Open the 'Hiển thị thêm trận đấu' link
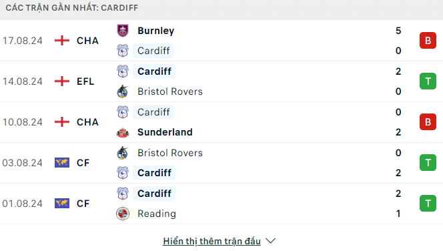The image size is (443, 251). (211, 241)
